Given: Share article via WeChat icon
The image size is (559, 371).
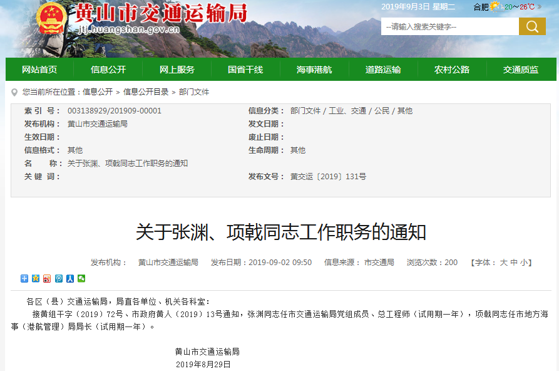Looking at the screenshot, I should point(81,278).
